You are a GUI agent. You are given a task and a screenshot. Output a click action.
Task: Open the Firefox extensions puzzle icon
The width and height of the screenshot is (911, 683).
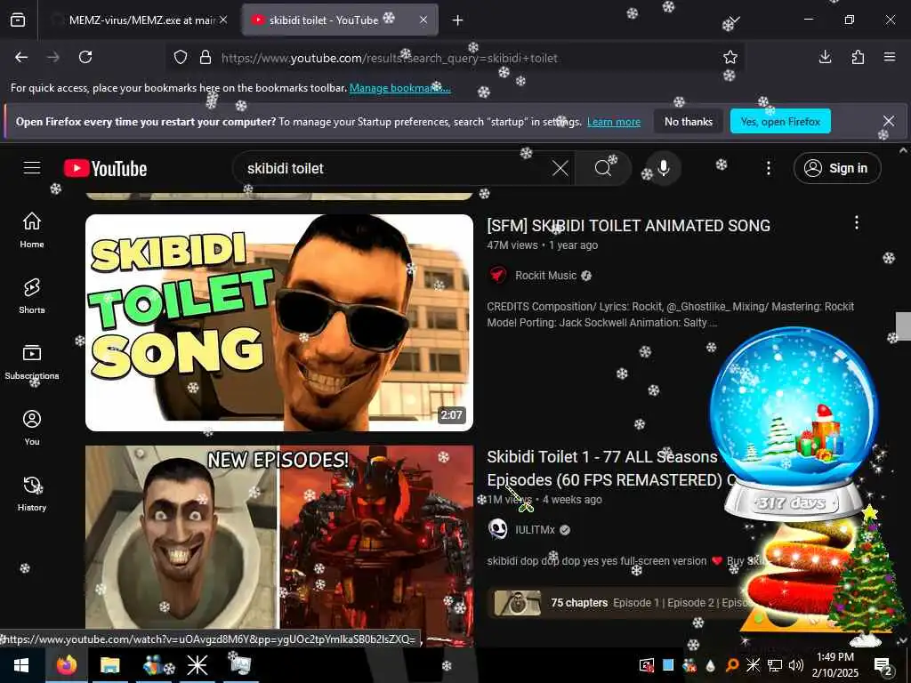tap(858, 57)
